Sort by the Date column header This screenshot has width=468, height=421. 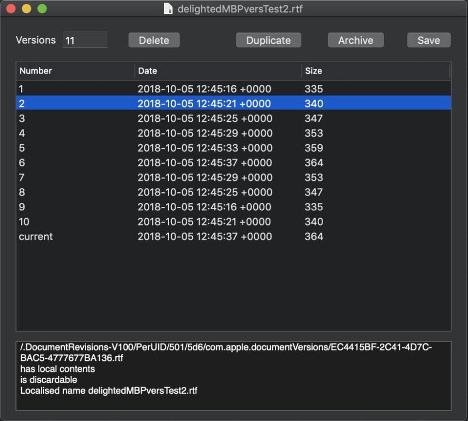(x=218, y=71)
